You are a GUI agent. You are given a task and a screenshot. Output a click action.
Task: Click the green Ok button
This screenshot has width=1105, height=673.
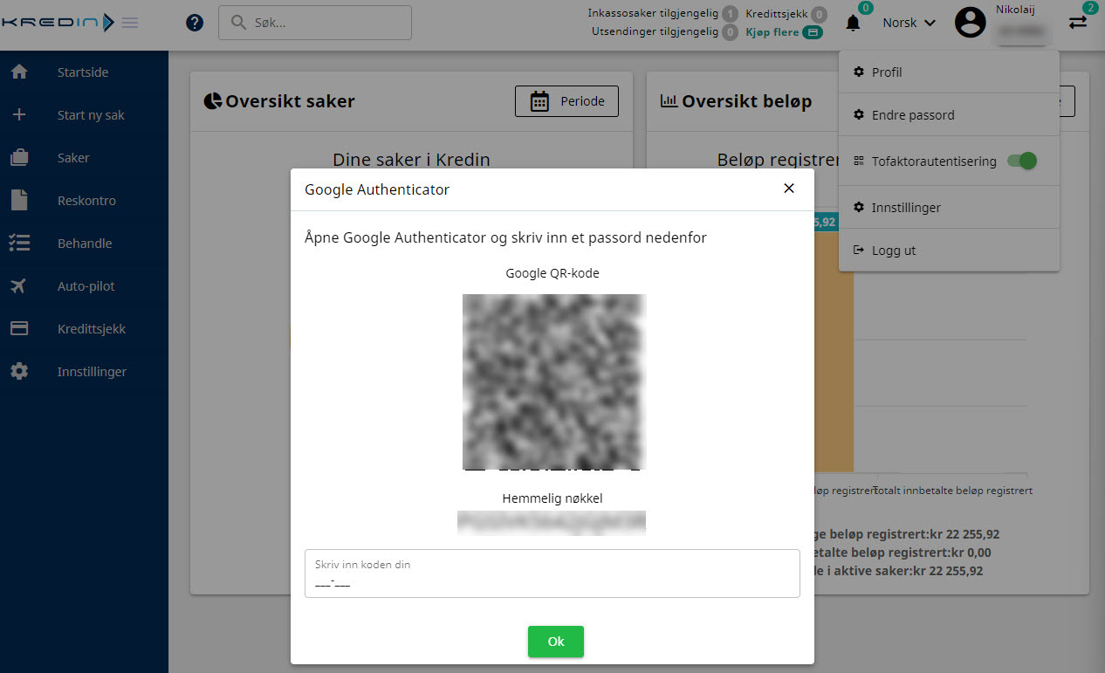(x=556, y=642)
